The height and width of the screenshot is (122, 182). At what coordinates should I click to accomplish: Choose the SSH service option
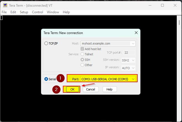click(82, 60)
